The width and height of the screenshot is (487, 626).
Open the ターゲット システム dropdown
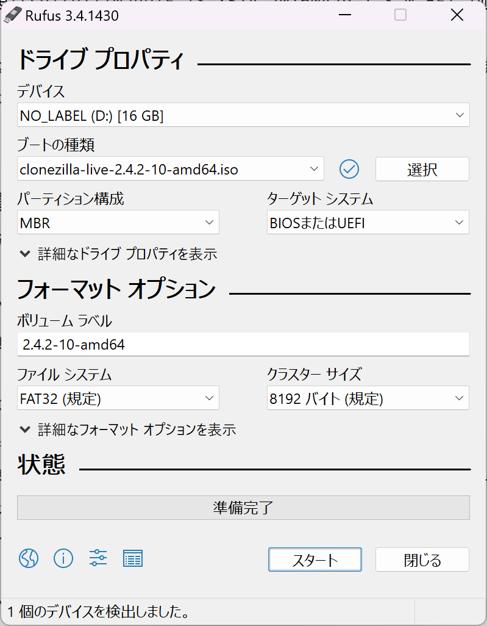point(368,222)
